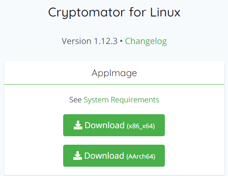Click the (x86_x64) architecture label

[x=141, y=126]
